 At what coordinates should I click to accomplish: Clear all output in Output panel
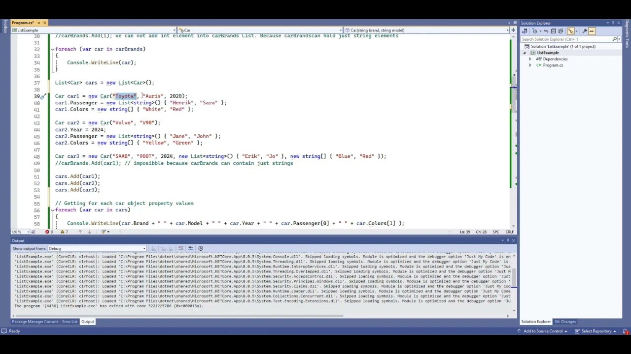(x=181, y=248)
